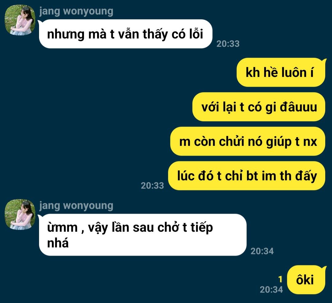Tap the word 'nx' in the yellow bubble
The image size is (332, 303).
[310, 142]
